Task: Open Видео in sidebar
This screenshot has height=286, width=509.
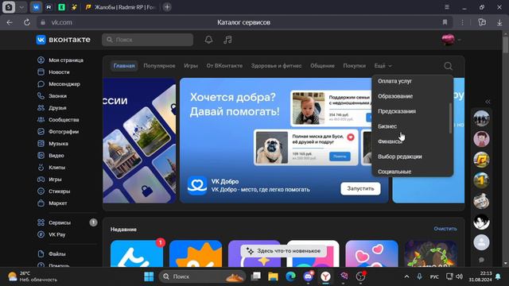Action: point(51,156)
